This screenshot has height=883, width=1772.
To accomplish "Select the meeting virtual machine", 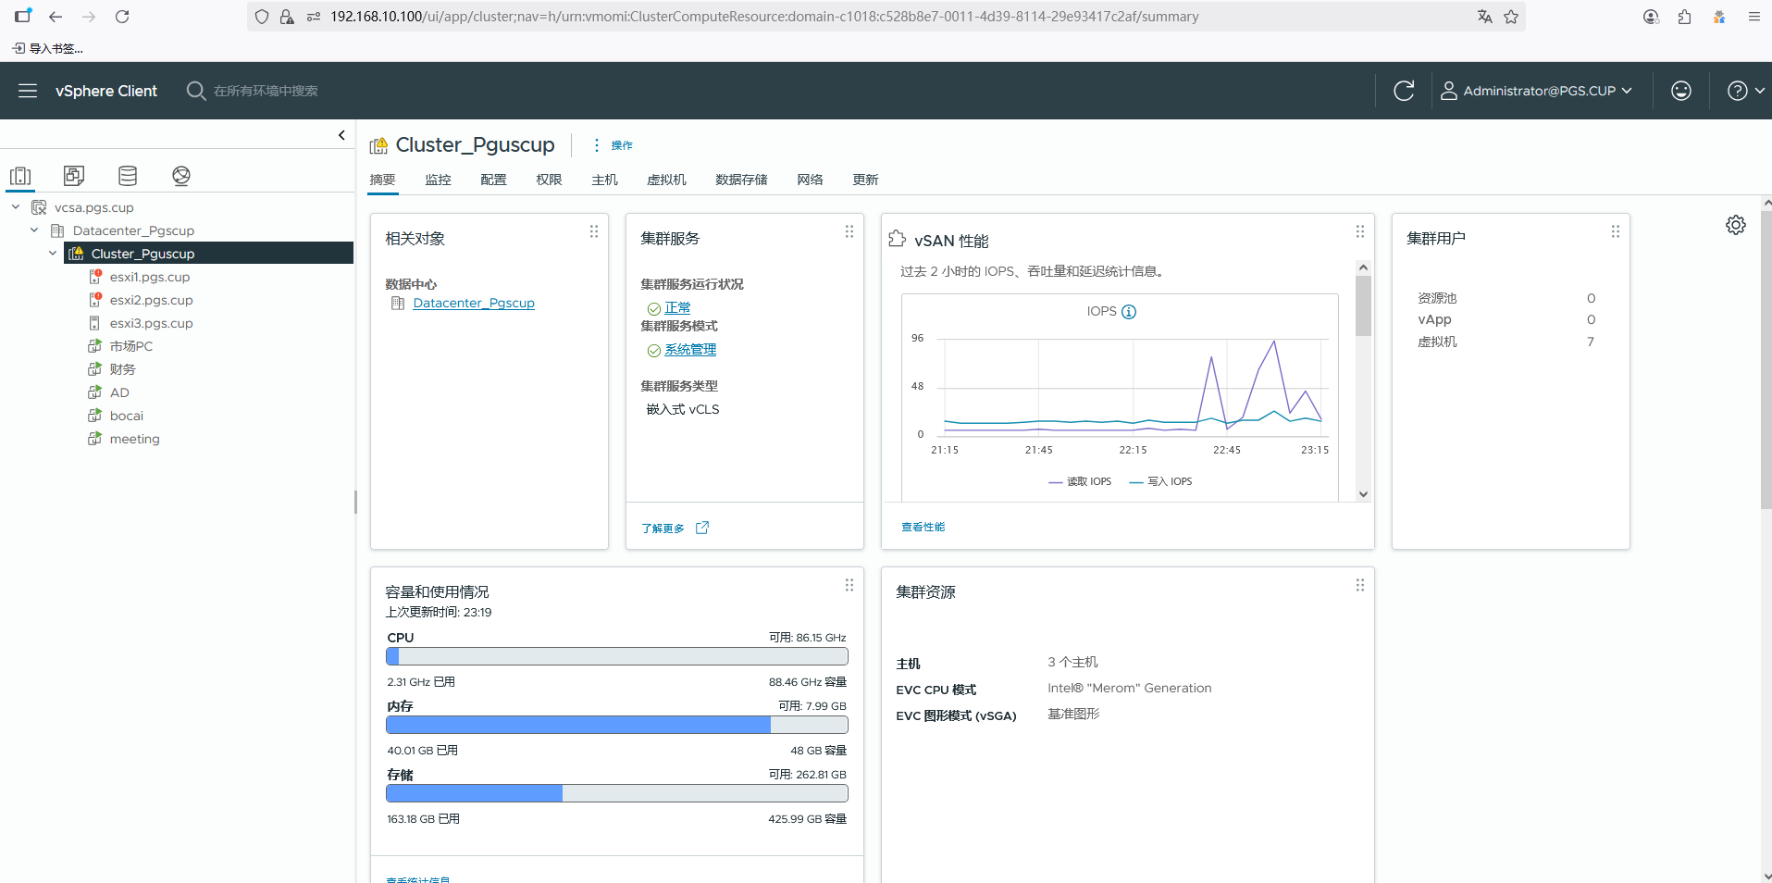I will [134, 439].
